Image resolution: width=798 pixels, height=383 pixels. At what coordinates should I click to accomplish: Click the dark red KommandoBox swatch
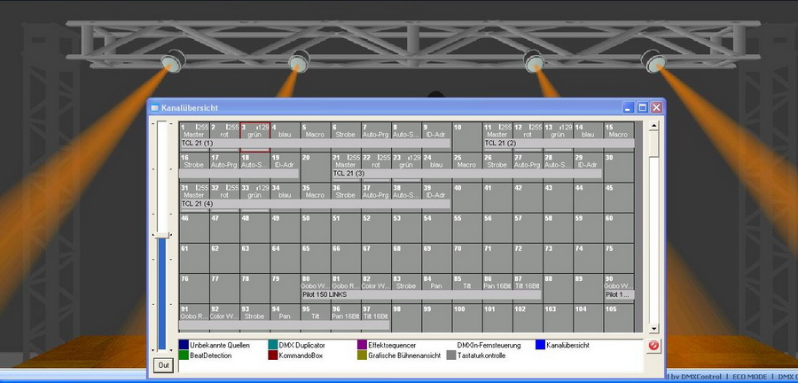[273, 356]
